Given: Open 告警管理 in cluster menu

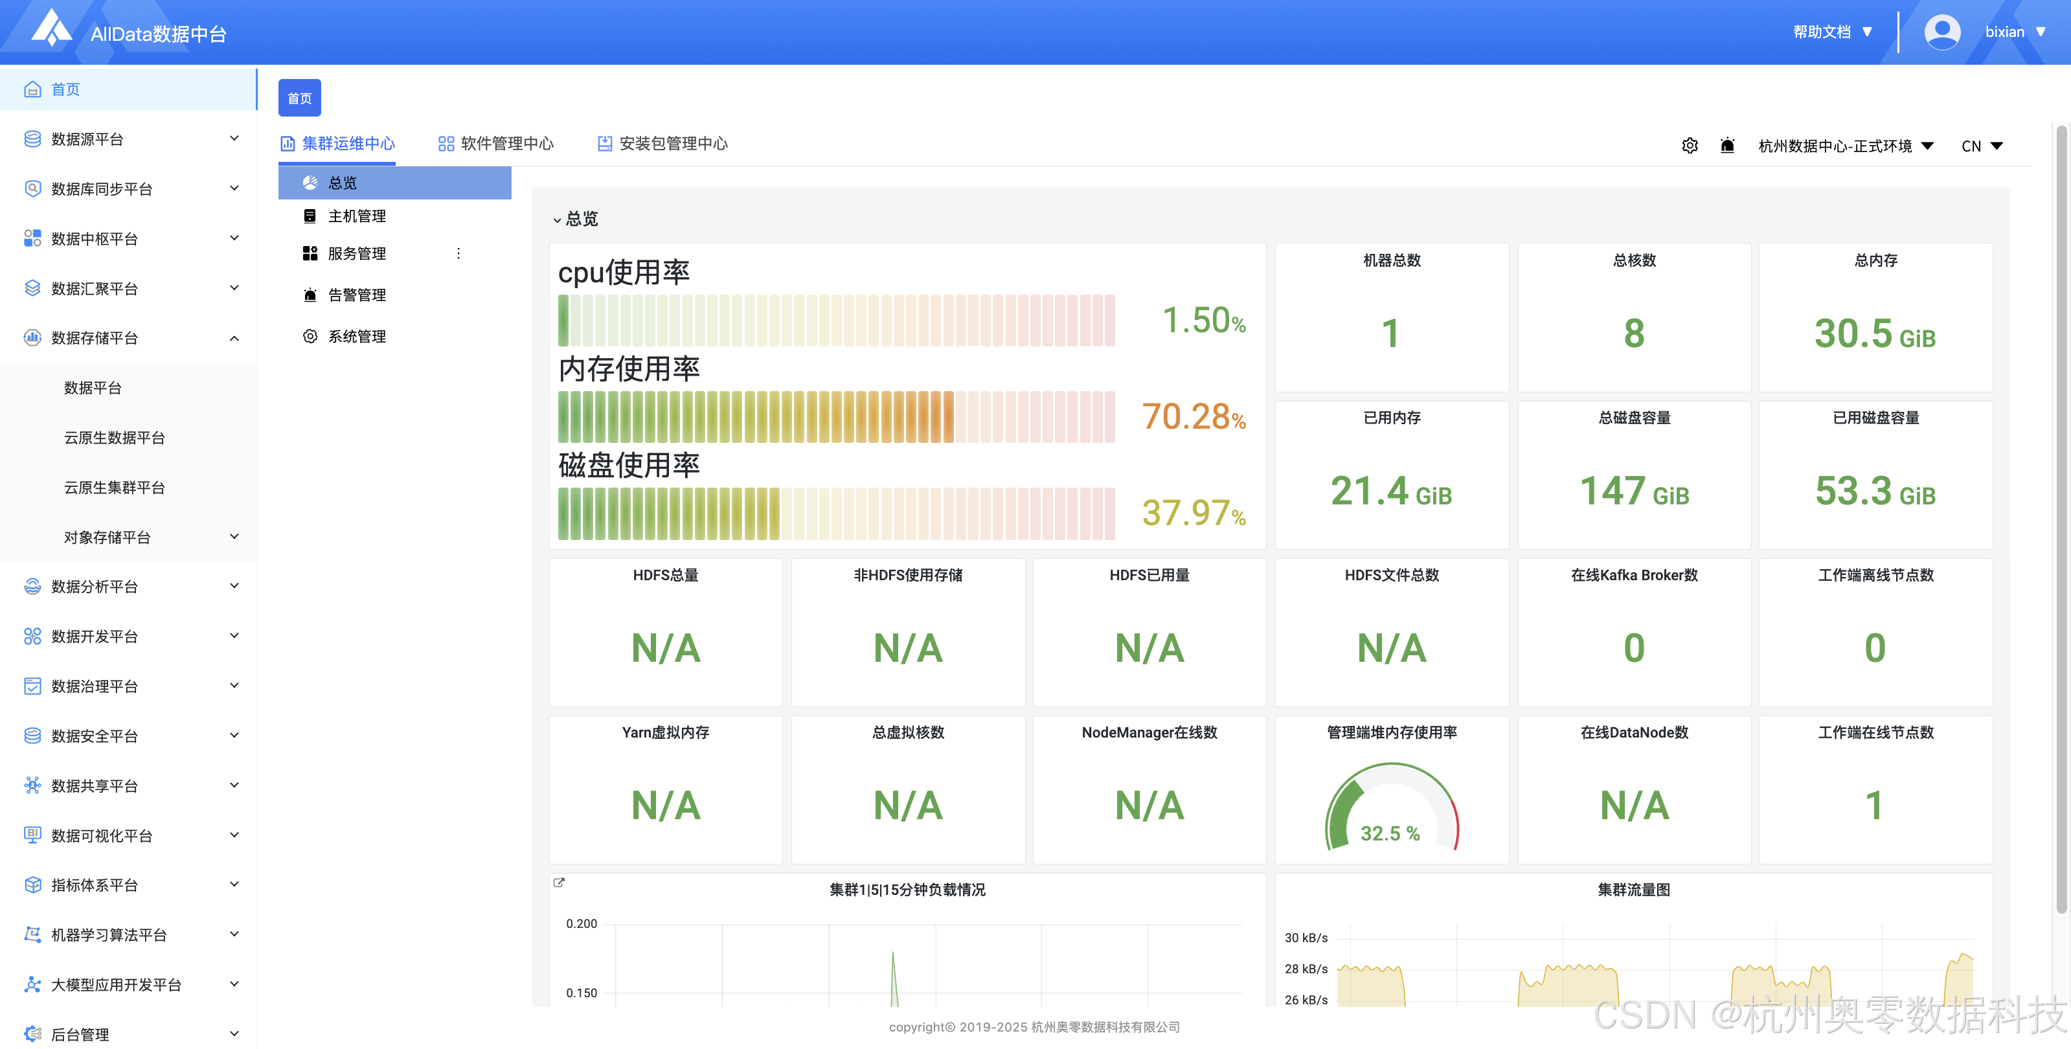Looking at the screenshot, I should (357, 295).
